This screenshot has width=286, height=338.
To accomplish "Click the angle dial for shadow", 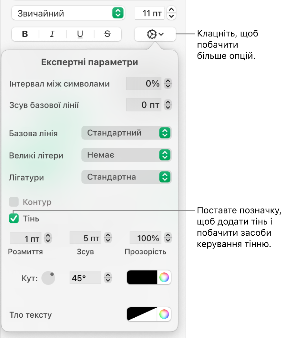I will tap(48, 278).
